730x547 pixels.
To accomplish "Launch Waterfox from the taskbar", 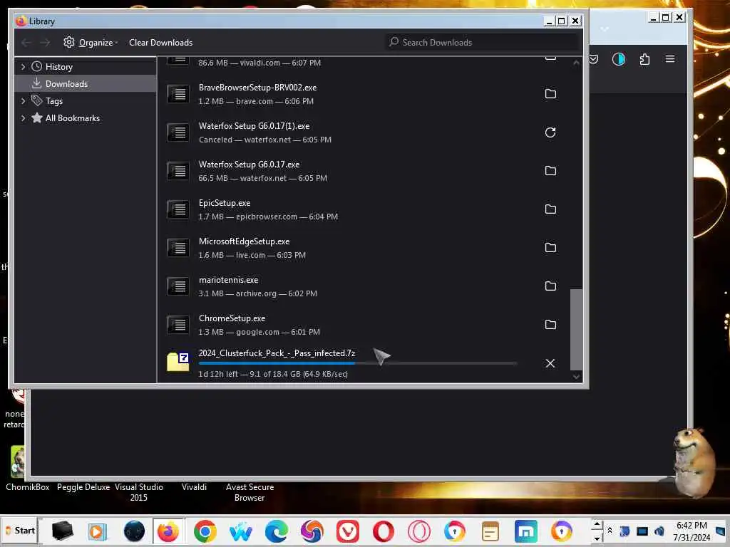I will [x=240, y=531].
